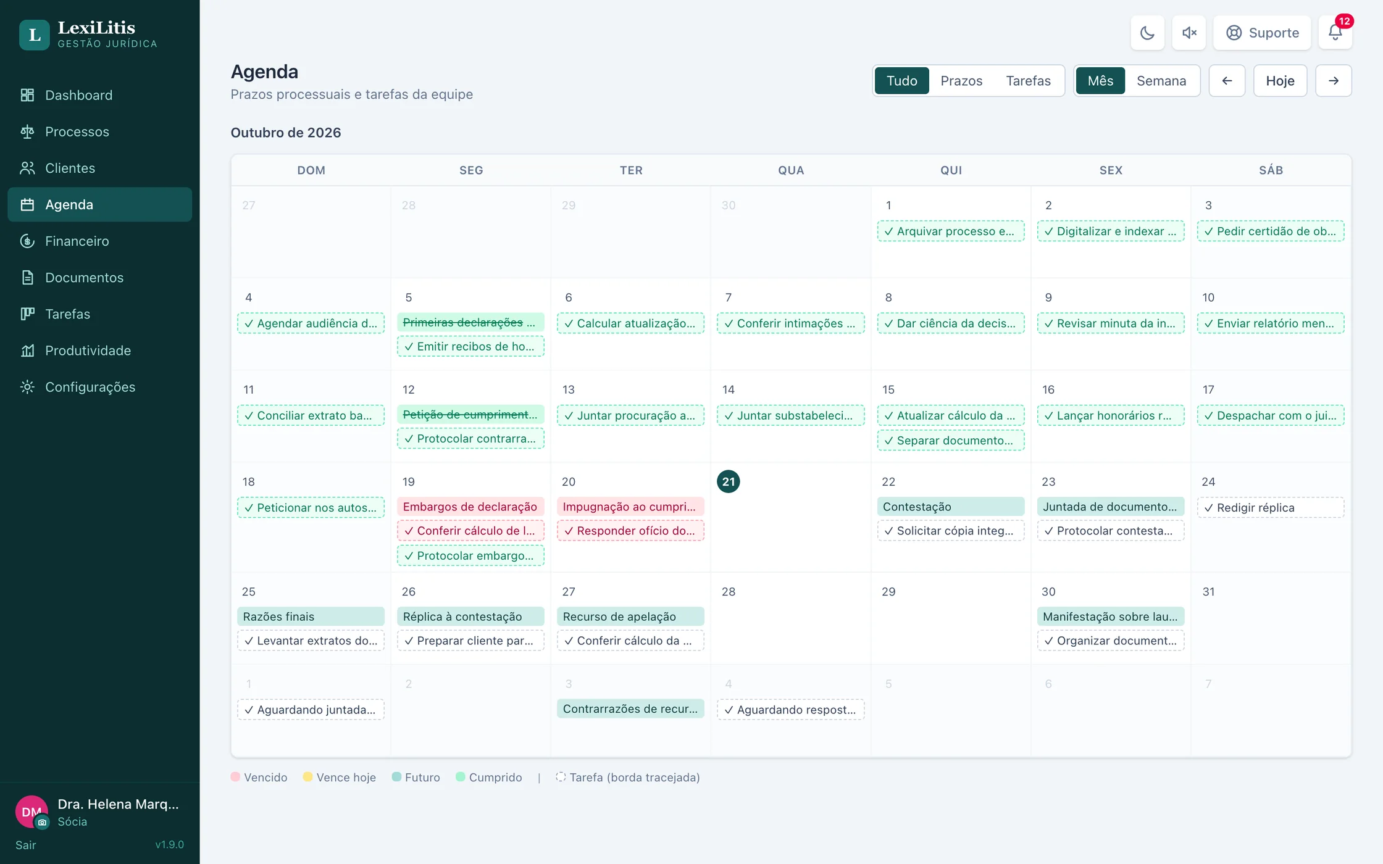Open 'Contestação' deadline on the 22nd

tap(950, 507)
